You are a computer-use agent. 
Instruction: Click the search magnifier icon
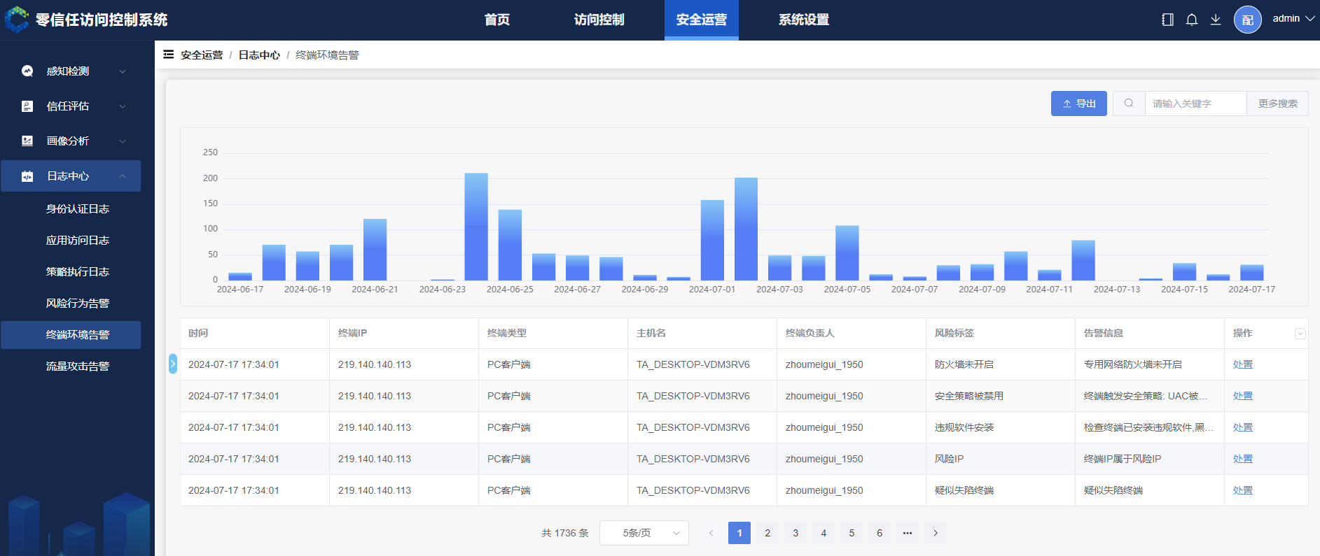[1129, 104]
